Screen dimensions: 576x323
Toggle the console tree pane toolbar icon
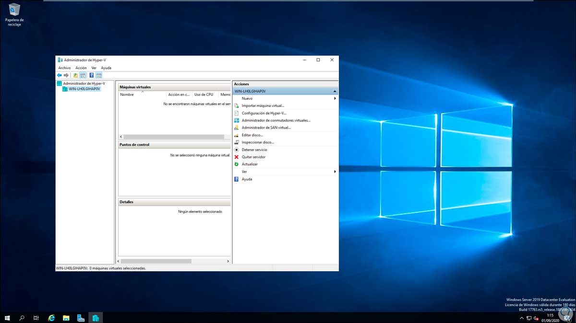[83, 75]
